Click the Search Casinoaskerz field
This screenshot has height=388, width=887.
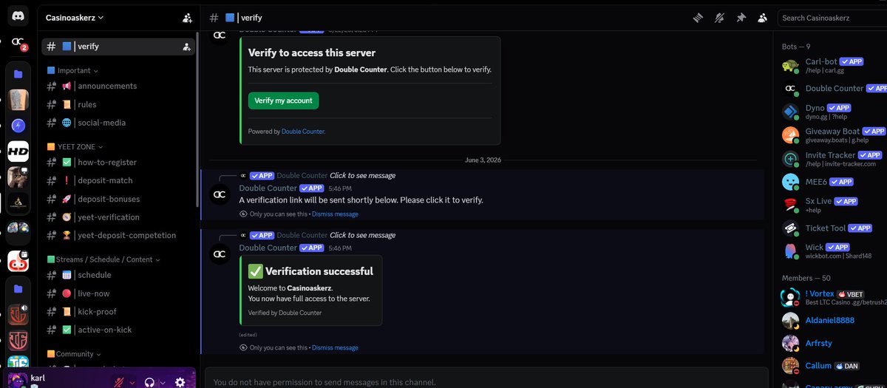pos(832,18)
